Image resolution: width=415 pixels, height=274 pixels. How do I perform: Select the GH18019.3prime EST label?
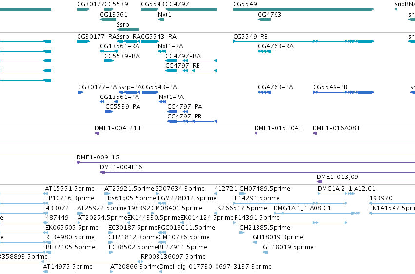pyautogui.click(x=278, y=237)
